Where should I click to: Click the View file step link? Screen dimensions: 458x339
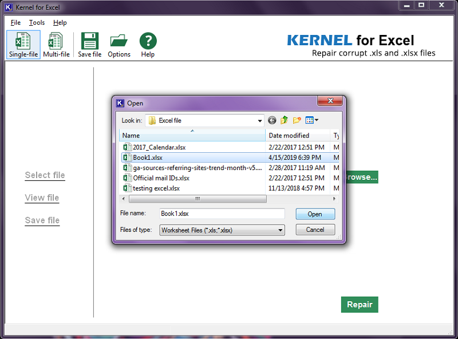pos(42,198)
